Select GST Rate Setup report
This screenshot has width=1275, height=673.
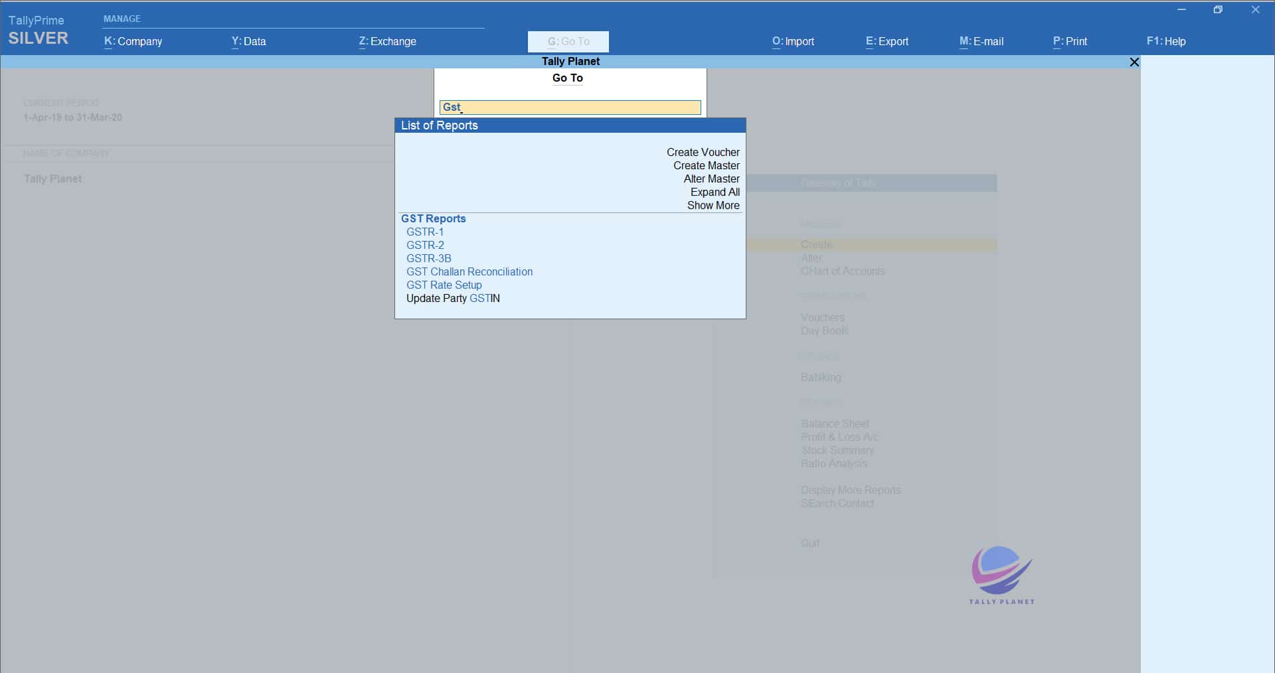pyautogui.click(x=444, y=285)
